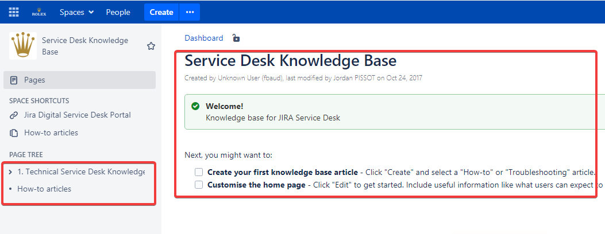Check Customise the home page task
Viewport: 605px width, 234px height.
pos(199,185)
